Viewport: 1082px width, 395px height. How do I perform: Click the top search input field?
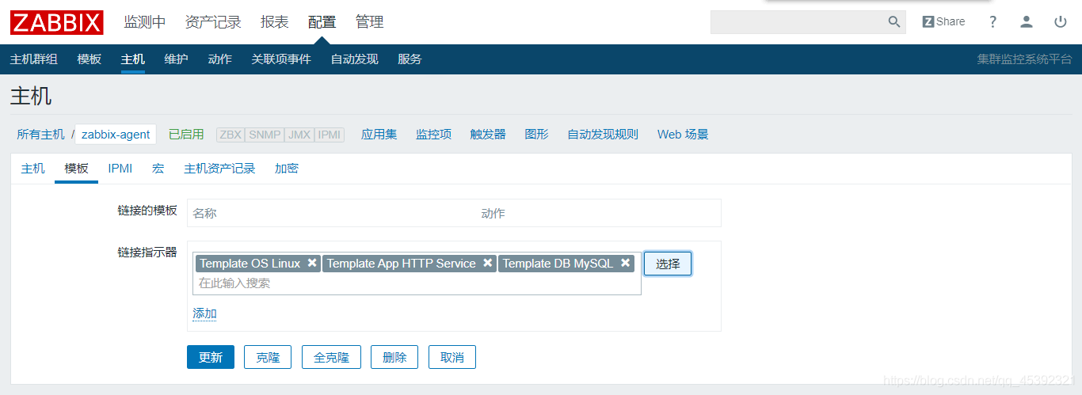click(798, 22)
